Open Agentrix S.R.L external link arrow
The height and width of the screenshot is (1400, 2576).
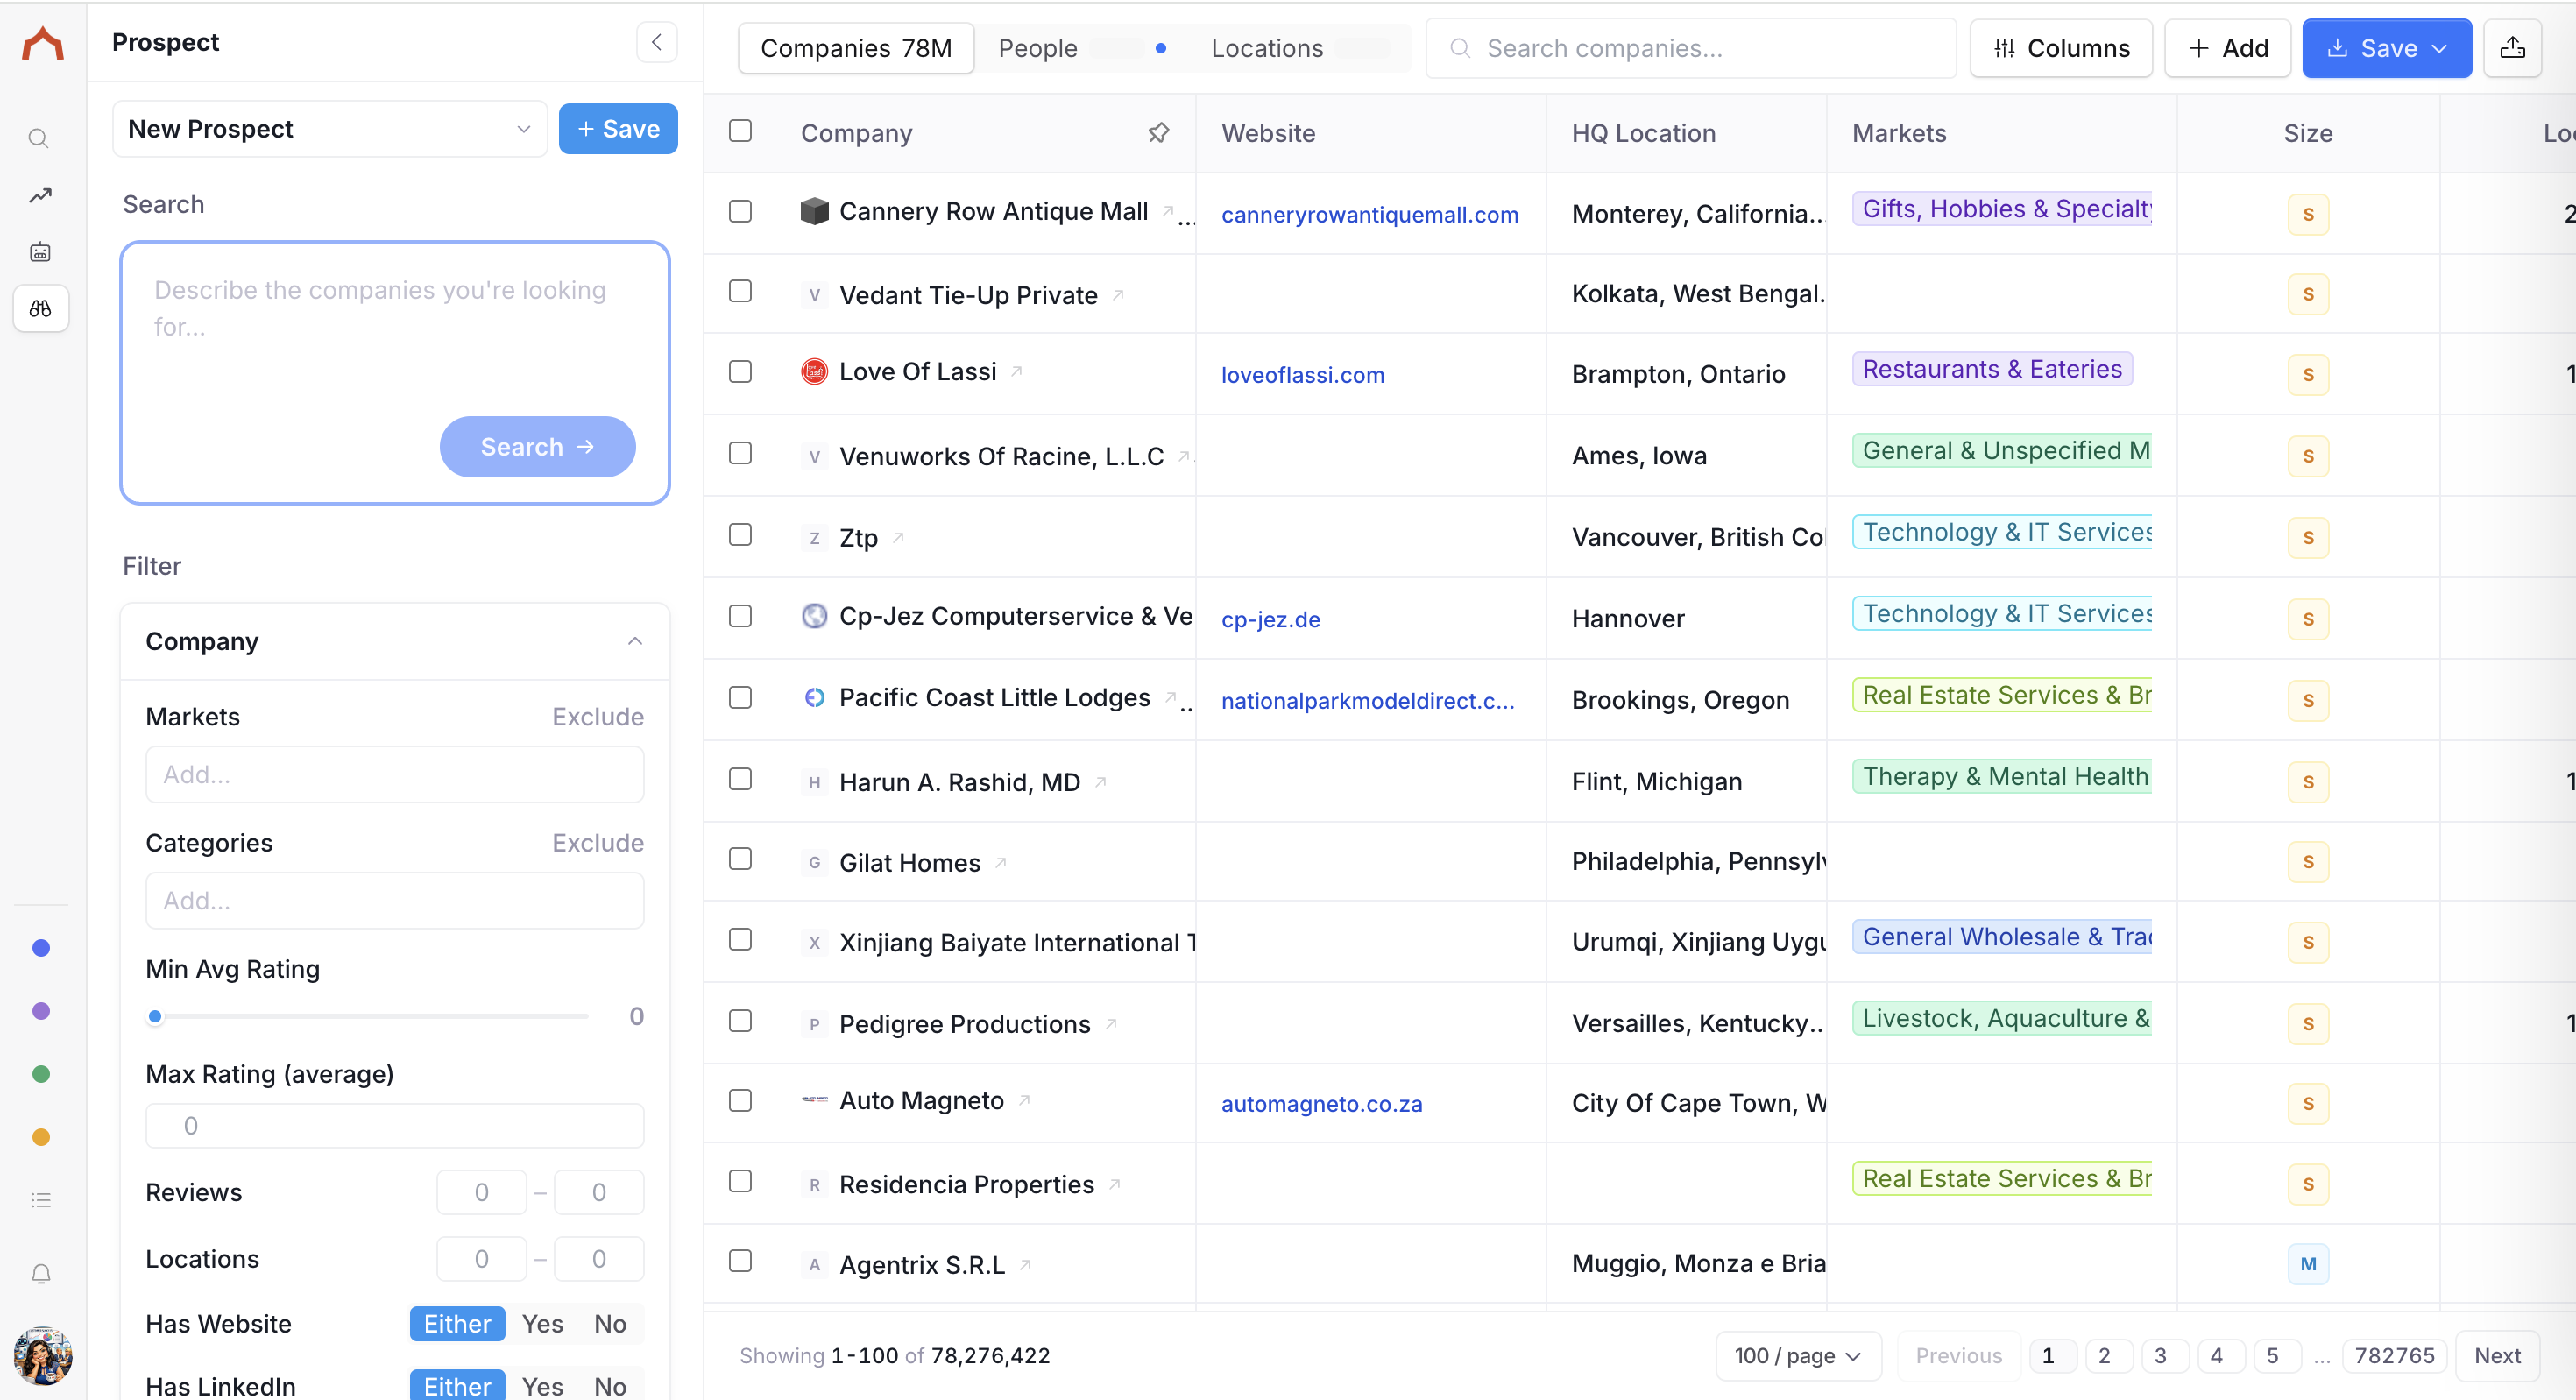coord(1025,1265)
